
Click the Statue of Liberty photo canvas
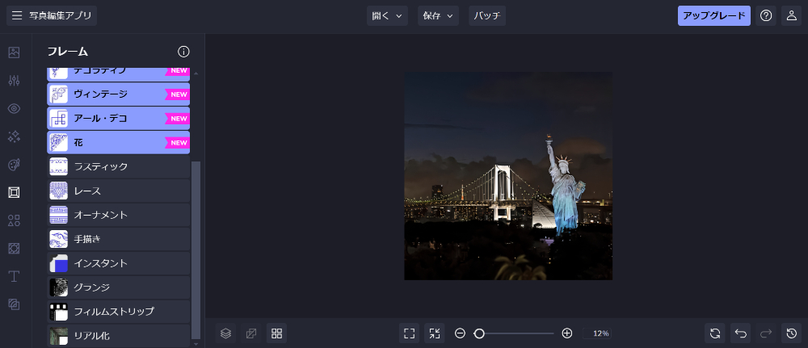[x=508, y=175]
